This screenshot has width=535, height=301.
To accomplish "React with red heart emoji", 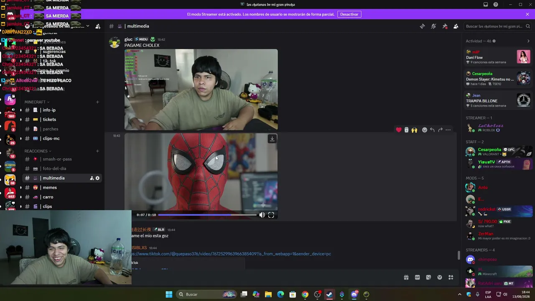I will coord(399,130).
